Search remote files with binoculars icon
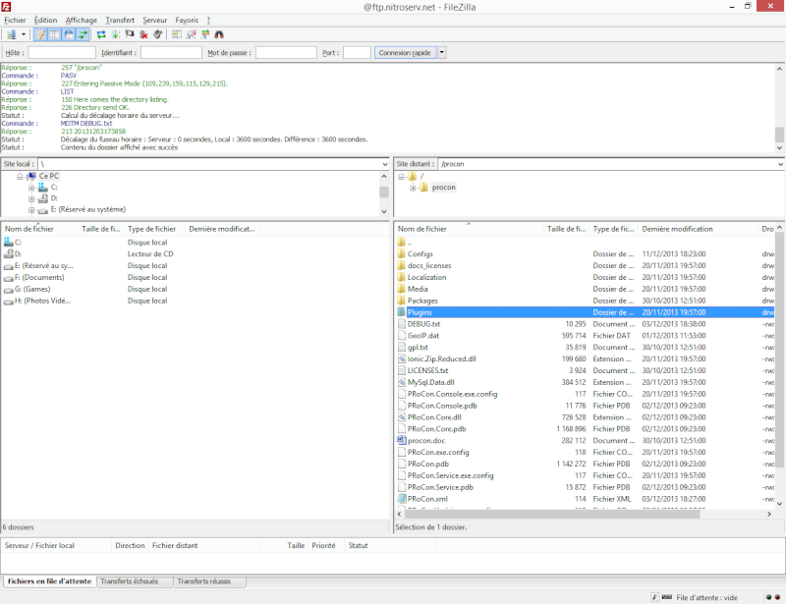The width and height of the screenshot is (786, 604). (219, 34)
